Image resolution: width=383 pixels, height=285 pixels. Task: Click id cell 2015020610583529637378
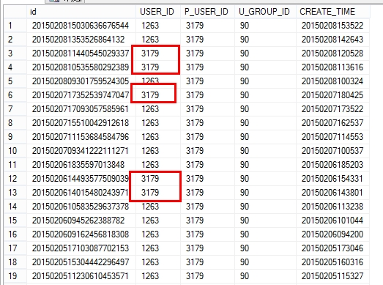(x=81, y=207)
